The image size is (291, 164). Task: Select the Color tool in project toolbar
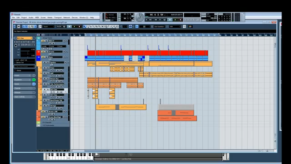click(117, 26)
